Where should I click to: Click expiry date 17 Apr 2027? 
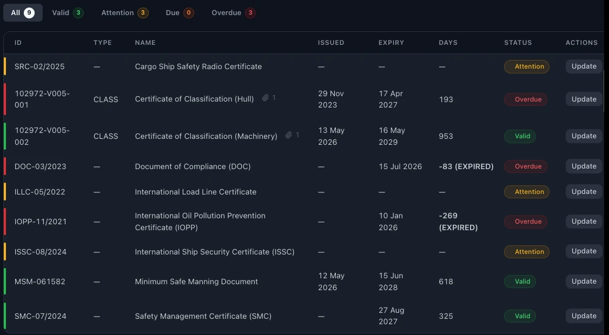coord(390,99)
